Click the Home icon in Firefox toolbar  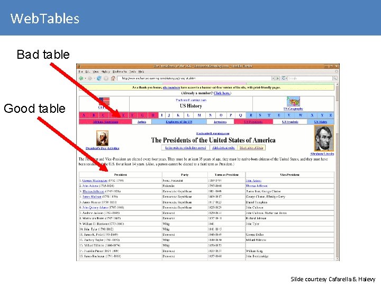113,78
